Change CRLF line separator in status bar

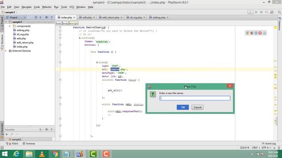coord(256,147)
